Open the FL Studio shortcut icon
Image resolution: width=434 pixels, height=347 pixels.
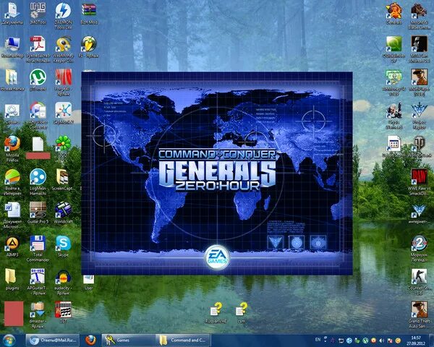88,45
